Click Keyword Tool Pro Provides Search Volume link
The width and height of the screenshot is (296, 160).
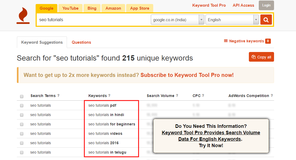pyautogui.click(x=211, y=136)
